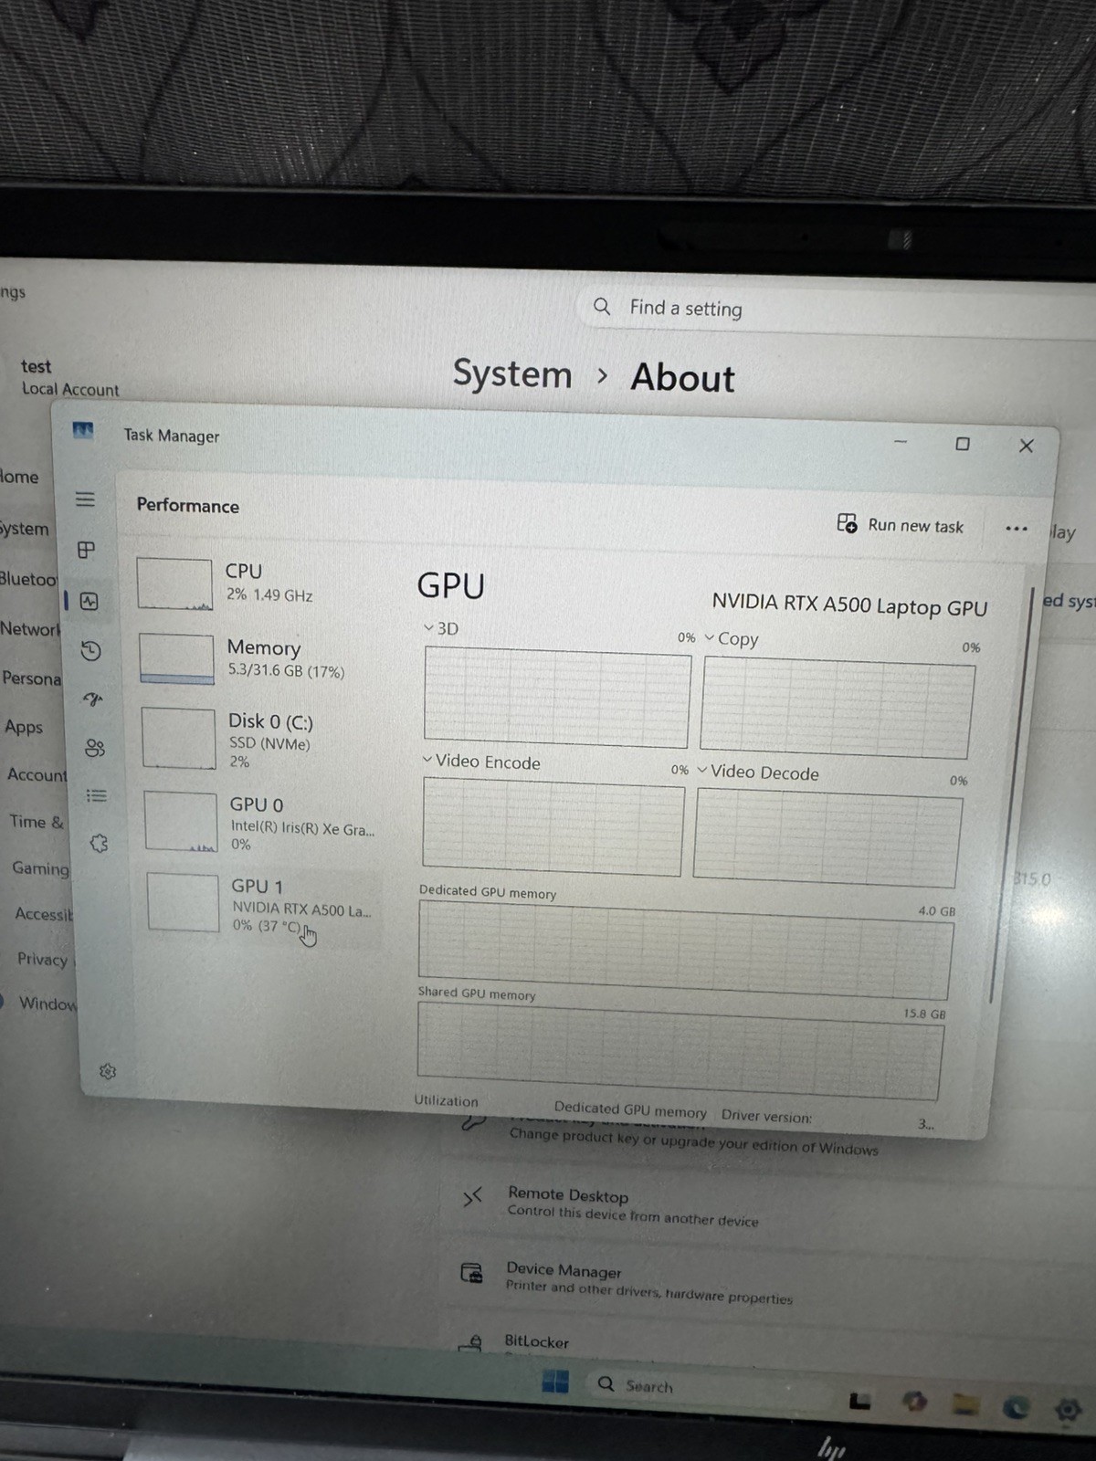This screenshot has width=1096, height=1461.
Task: Open Personalization in Settings sidebar
Action: (31, 678)
